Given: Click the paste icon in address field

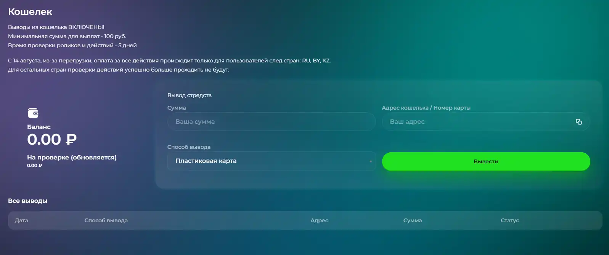Looking at the screenshot, I should [578, 122].
